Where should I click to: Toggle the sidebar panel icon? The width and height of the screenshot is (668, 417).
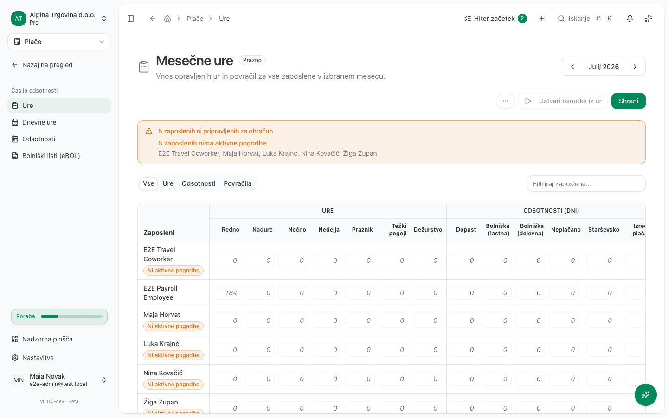tap(131, 19)
